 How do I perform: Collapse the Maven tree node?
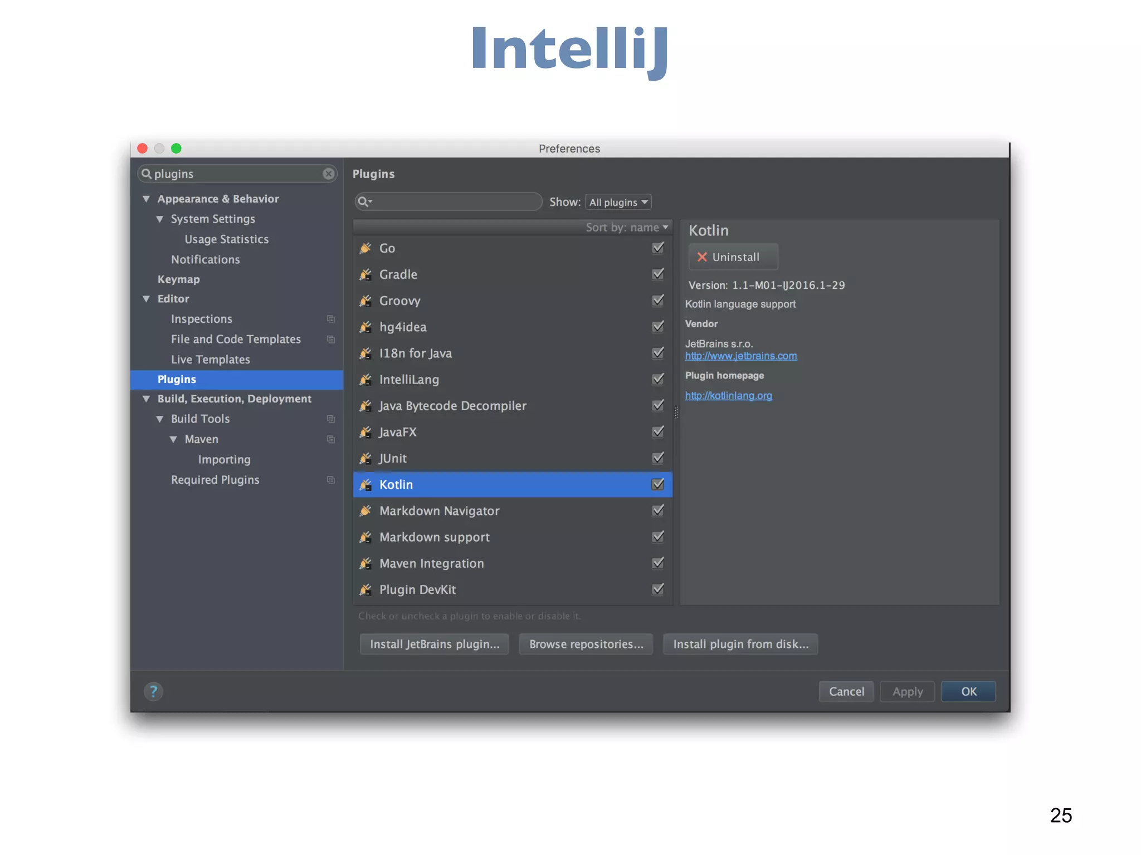[173, 439]
